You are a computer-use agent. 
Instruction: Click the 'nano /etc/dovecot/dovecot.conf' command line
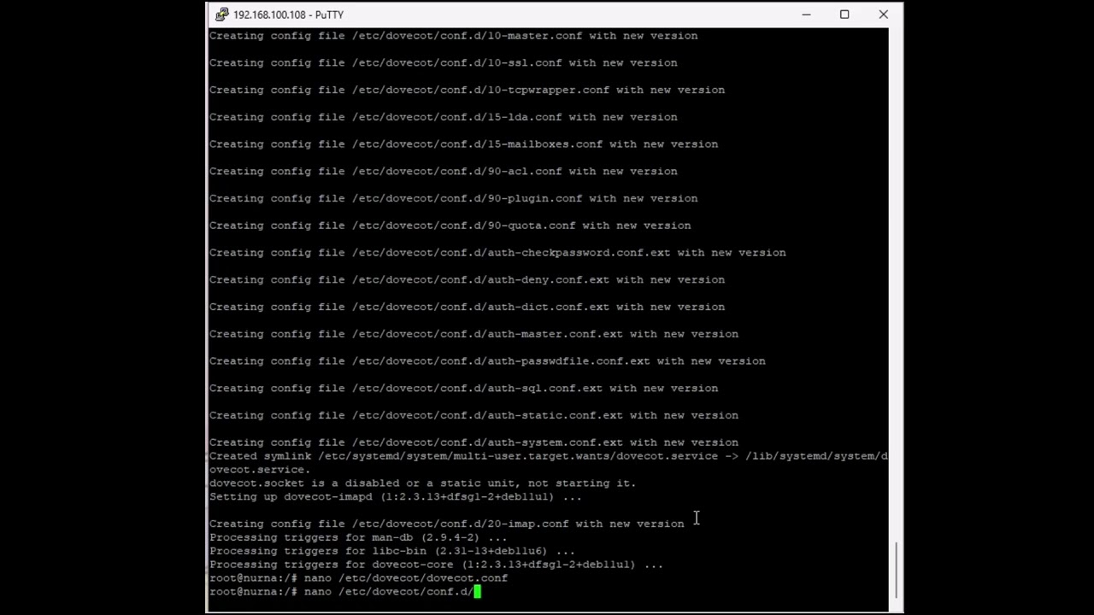click(x=359, y=578)
